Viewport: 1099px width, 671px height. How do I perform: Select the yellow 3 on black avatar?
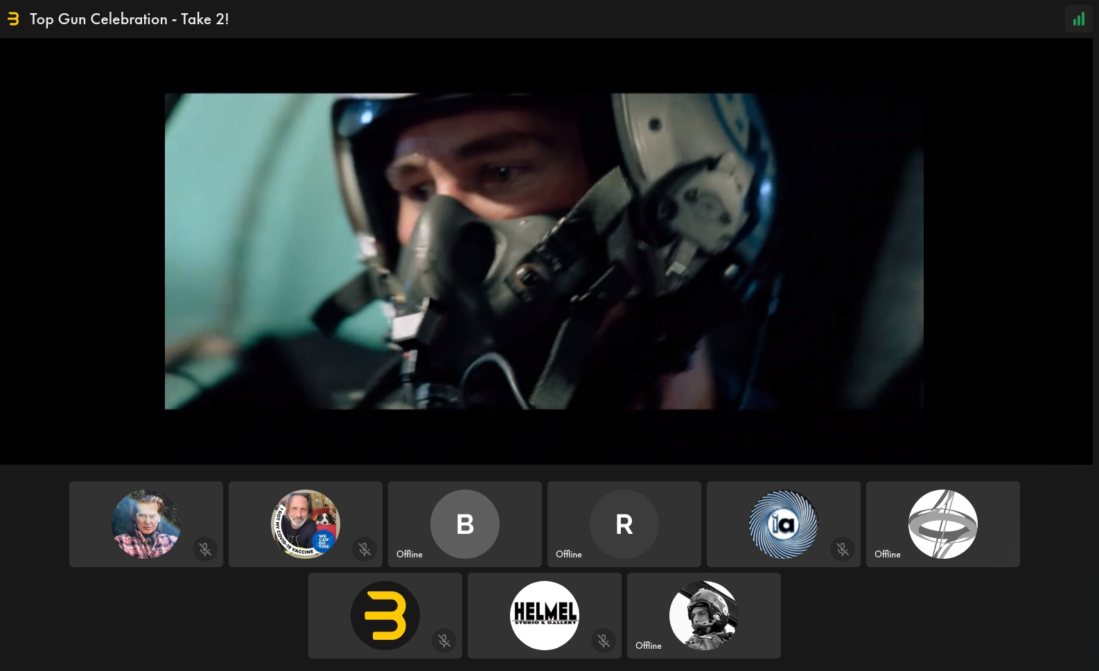point(385,616)
